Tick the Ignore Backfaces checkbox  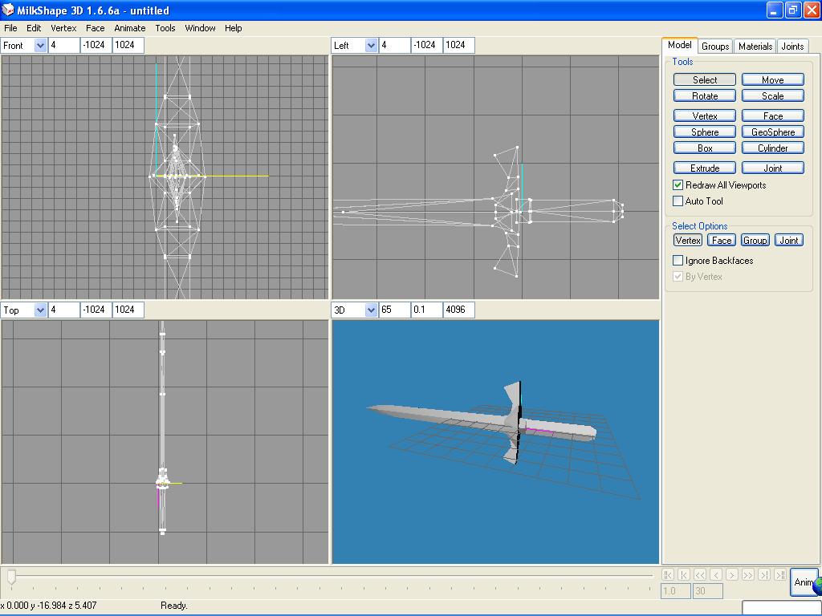(678, 261)
